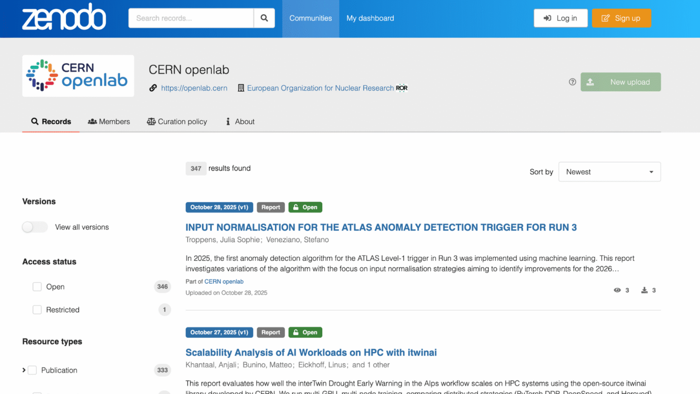Screen dimensions: 700x394
Task: Click the eye views icon on first record
Action: pyautogui.click(x=617, y=290)
